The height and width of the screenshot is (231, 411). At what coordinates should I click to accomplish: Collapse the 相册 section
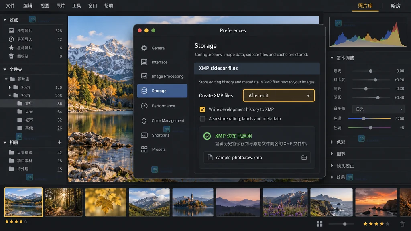(x=5, y=142)
